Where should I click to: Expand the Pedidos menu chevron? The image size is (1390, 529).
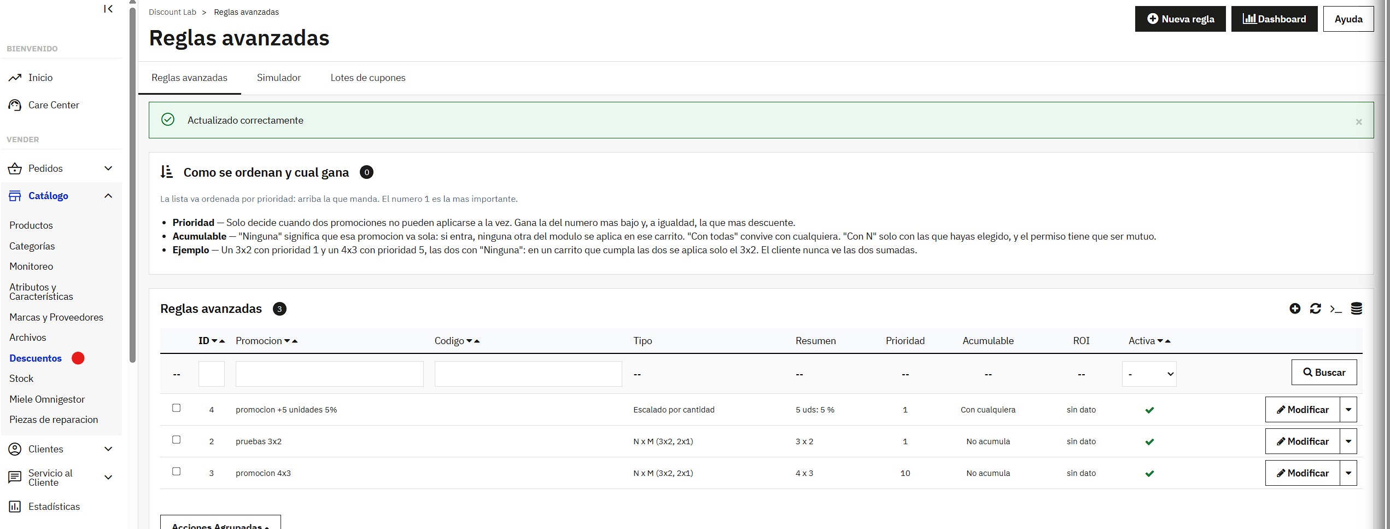coord(108,168)
